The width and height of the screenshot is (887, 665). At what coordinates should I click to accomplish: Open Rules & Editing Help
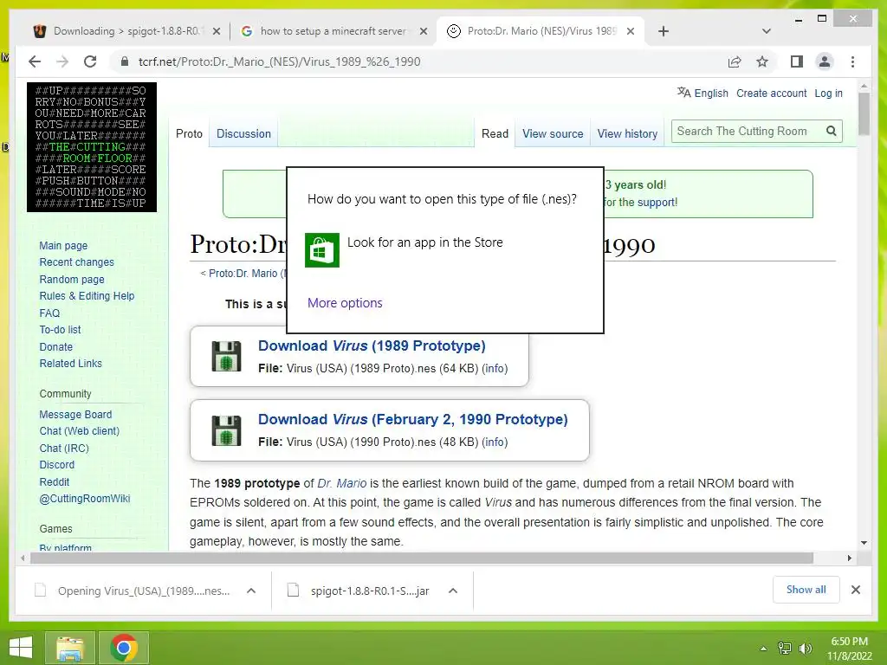(x=87, y=296)
